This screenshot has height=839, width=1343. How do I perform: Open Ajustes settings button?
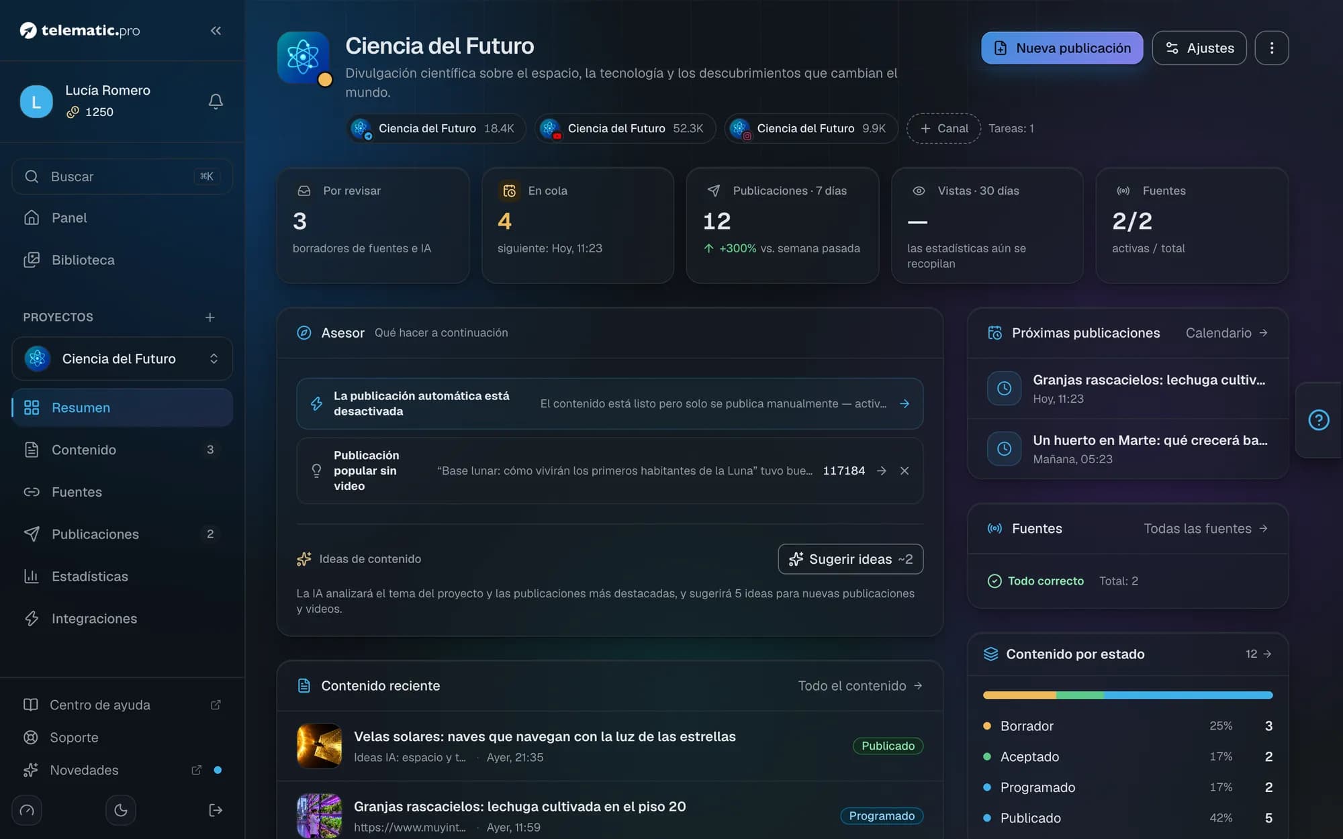pos(1199,48)
